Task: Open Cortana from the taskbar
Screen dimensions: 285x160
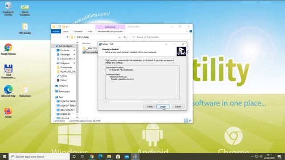Action: (x=74, y=156)
